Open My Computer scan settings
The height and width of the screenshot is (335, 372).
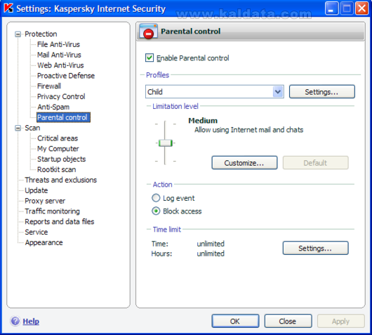[x=58, y=149]
